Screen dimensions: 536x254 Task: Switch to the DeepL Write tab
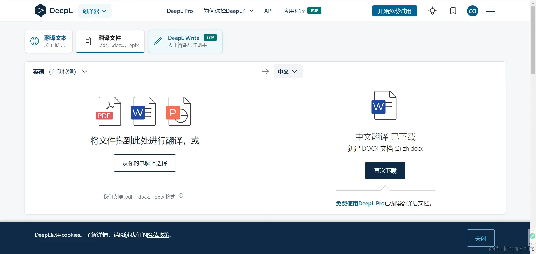coord(185,41)
